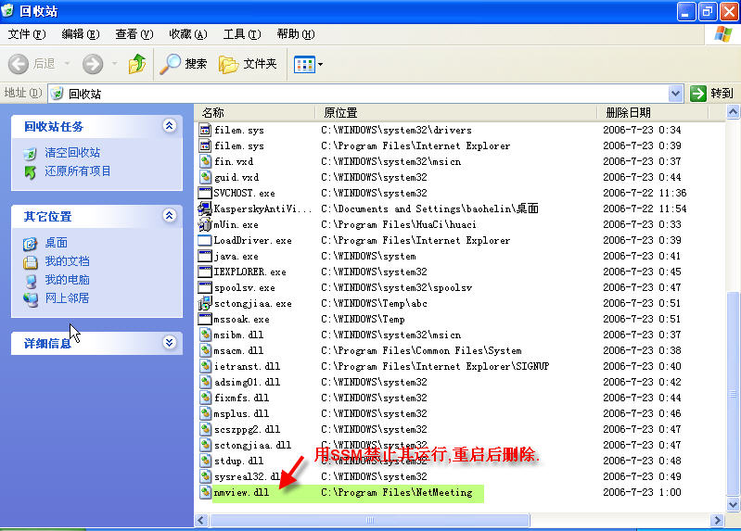741x531 pixels.
Task: Click the Network Neighborhood globe icon
Action: click(x=31, y=299)
